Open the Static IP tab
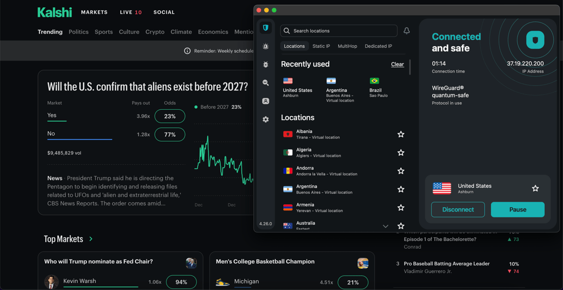This screenshot has height=290, width=563. click(321, 46)
